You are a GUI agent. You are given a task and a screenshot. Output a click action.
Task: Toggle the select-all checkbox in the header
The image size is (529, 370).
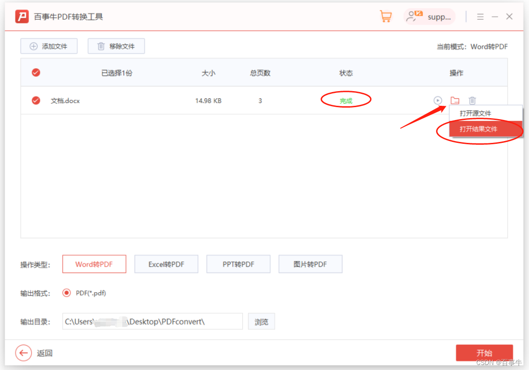click(36, 72)
